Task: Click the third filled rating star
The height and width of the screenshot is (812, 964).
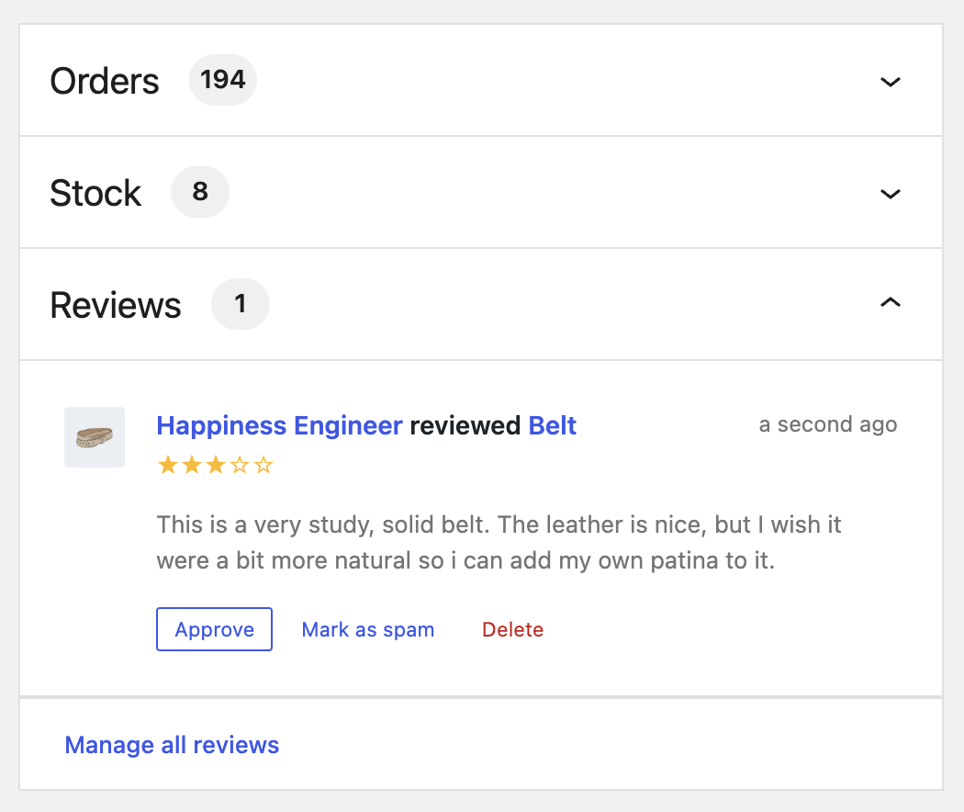Action: click(215, 465)
